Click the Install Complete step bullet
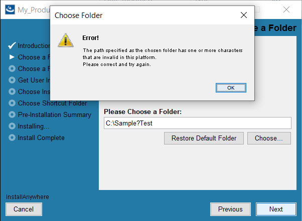This screenshot has height=221, width=302. (12, 137)
